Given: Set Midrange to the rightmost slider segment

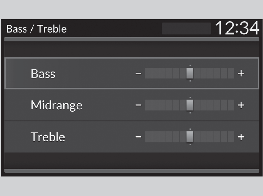Looking at the screenshot, I should tap(231, 105).
